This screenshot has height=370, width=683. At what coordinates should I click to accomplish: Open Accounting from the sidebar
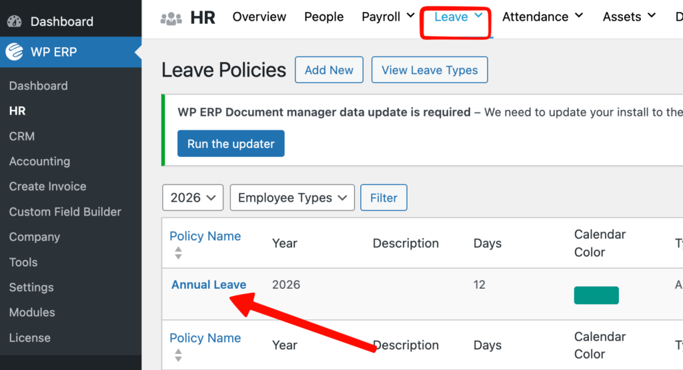pos(39,162)
